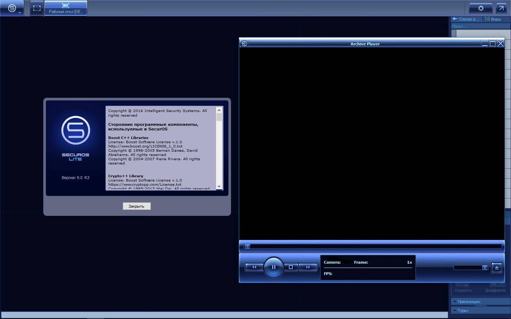Expand the Туры section

[480, 310]
